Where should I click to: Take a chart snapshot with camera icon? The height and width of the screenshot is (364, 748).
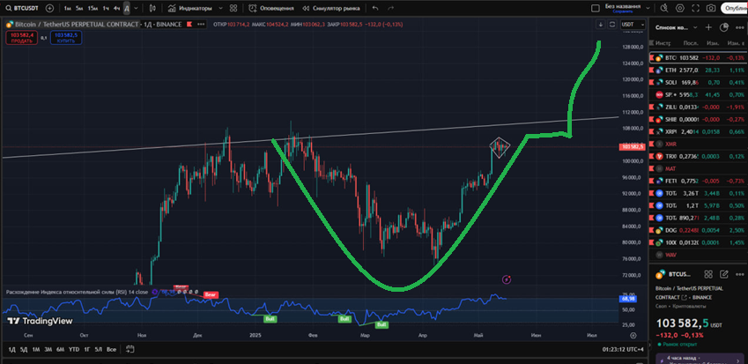(711, 8)
